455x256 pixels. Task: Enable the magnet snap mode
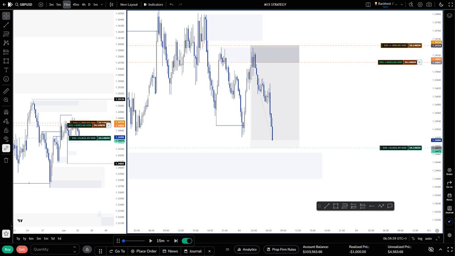[x=6, y=112]
